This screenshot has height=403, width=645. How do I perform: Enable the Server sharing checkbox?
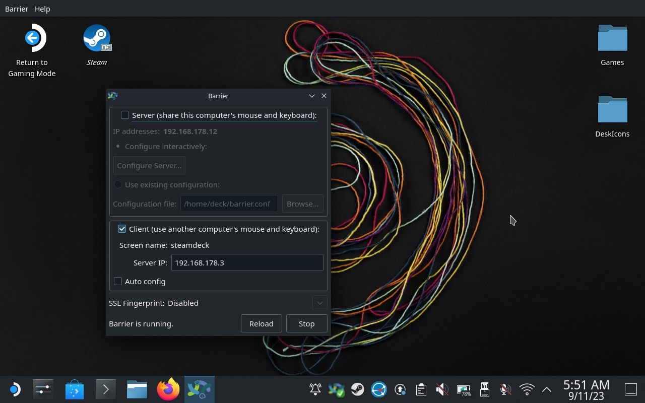125,115
